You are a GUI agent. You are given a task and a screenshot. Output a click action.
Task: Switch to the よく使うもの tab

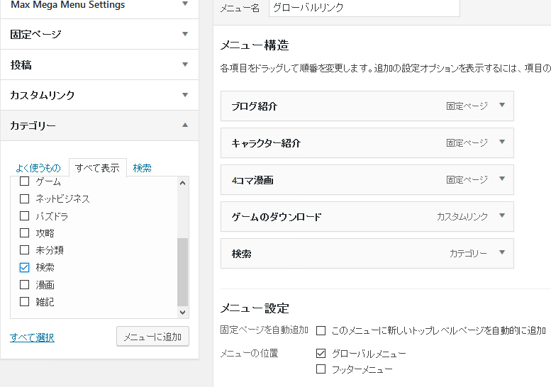click(38, 168)
